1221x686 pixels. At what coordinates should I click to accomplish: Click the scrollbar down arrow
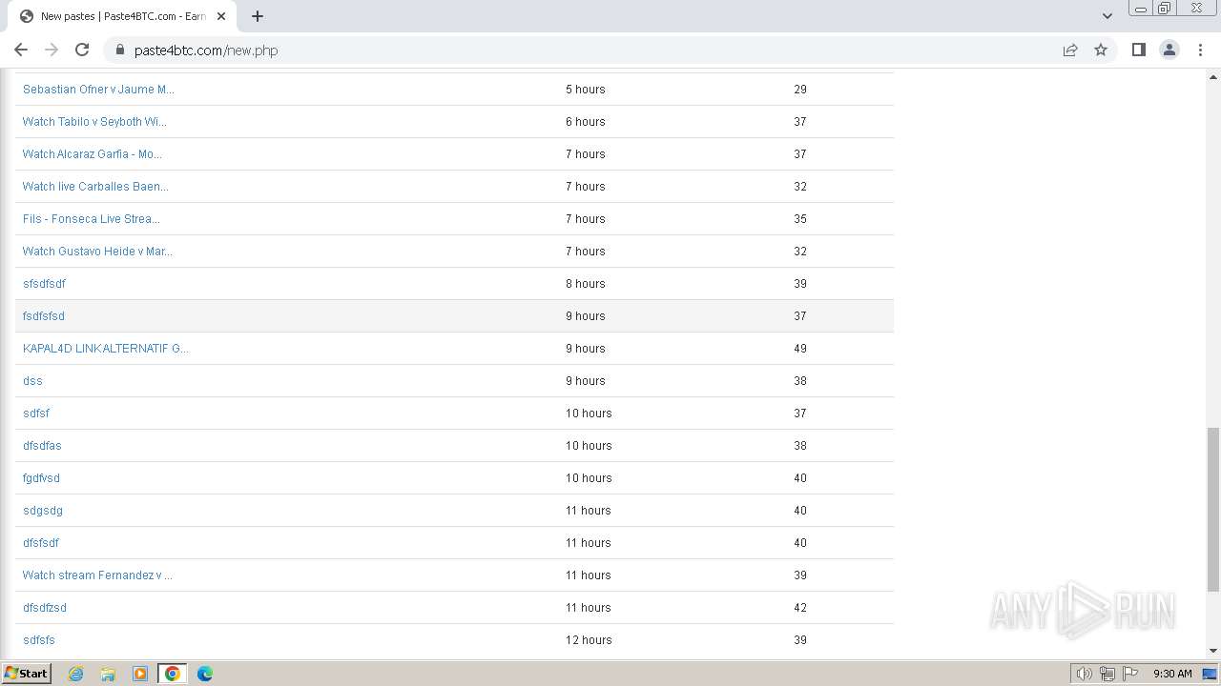point(1213,651)
